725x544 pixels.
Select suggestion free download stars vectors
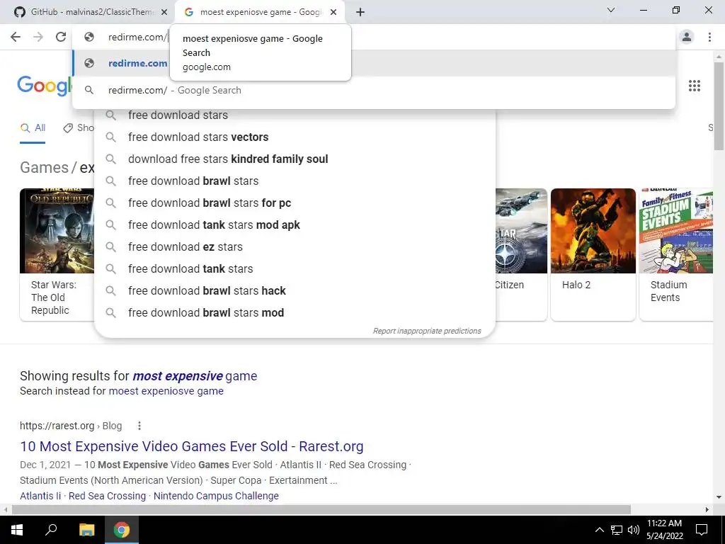tap(295, 137)
